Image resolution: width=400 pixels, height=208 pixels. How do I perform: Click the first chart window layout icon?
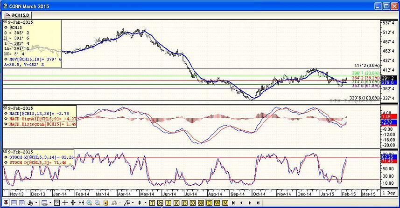click(14, 203)
